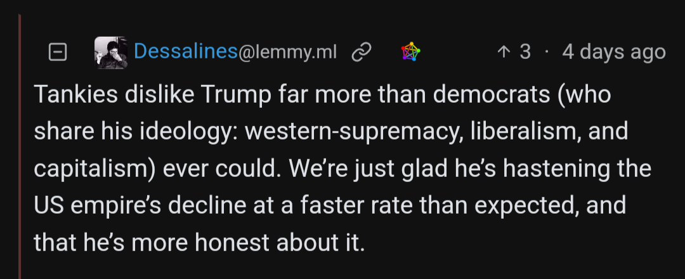Image resolution: width=685 pixels, height=279 pixels.
Task: Click the dot separator before timestamp
Action: pos(546,52)
